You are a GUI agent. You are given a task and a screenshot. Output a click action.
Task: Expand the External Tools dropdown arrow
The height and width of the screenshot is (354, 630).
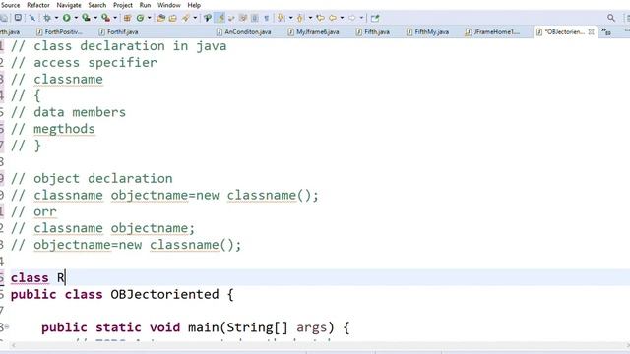pyautogui.click(x=115, y=18)
